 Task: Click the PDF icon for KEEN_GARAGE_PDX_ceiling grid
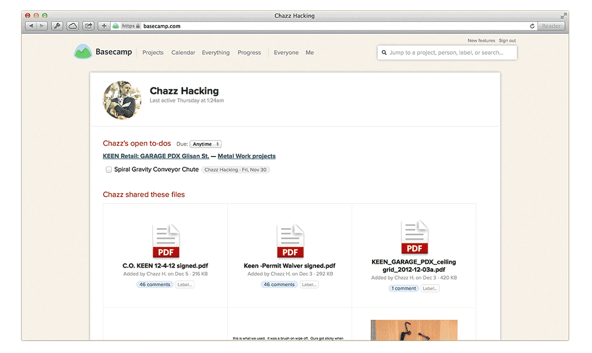click(414, 238)
